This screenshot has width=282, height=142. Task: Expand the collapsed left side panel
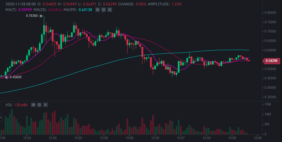(x=1, y=118)
